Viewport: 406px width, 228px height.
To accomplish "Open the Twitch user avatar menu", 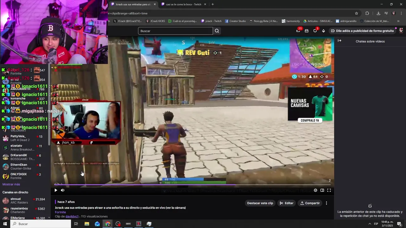I will [401, 31].
